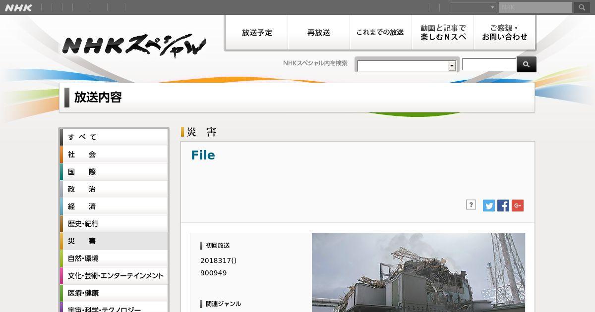Click the 関連ジャンル label
The image size is (595, 312).
tap(223, 304)
